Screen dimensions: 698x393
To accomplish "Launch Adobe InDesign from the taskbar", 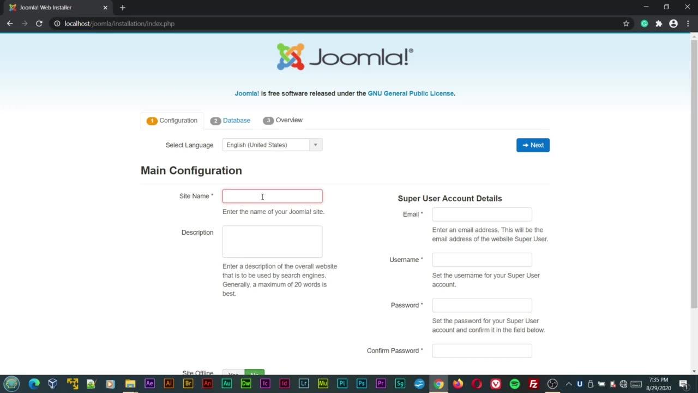I will [x=284, y=384].
